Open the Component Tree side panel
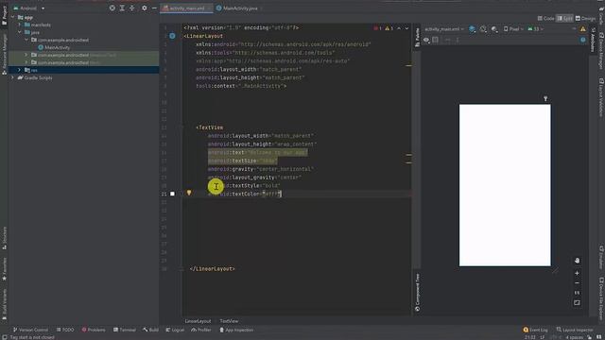 point(417,292)
